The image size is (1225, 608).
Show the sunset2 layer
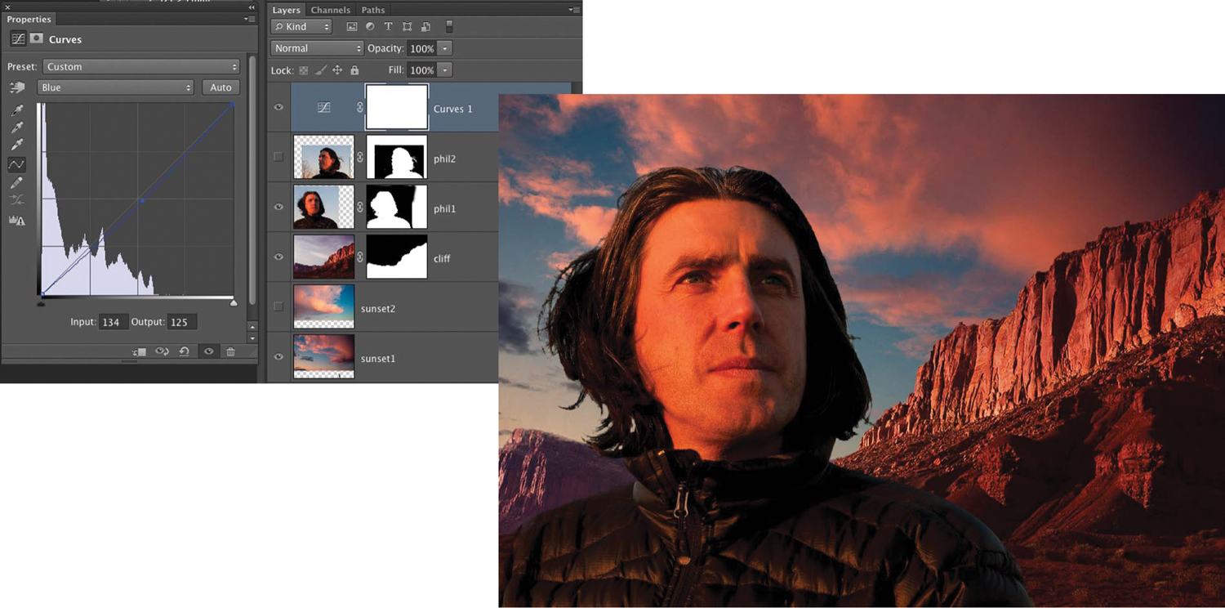(278, 306)
